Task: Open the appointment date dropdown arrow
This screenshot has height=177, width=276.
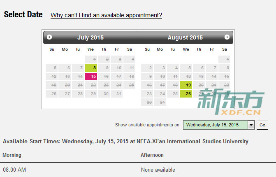Action: pyautogui.click(x=251, y=125)
